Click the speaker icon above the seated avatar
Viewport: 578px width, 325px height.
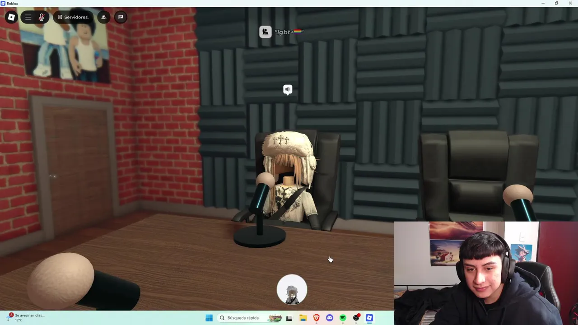(x=288, y=89)
